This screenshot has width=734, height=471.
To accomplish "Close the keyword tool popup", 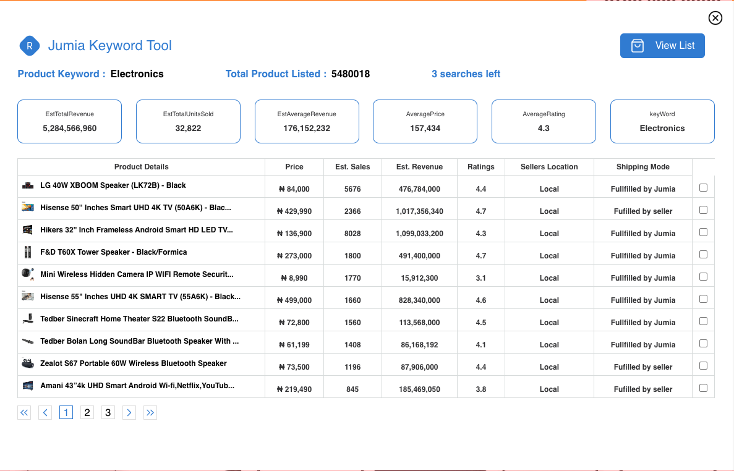I will (x=715, y=18).
